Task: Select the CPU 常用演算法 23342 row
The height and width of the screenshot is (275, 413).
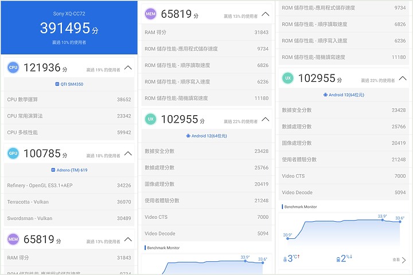Action: [69, 116]
